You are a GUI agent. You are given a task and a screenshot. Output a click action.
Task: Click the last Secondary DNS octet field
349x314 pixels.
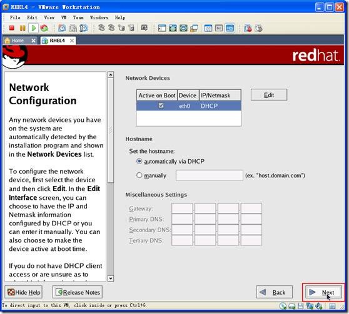click(x=251, y=230)
